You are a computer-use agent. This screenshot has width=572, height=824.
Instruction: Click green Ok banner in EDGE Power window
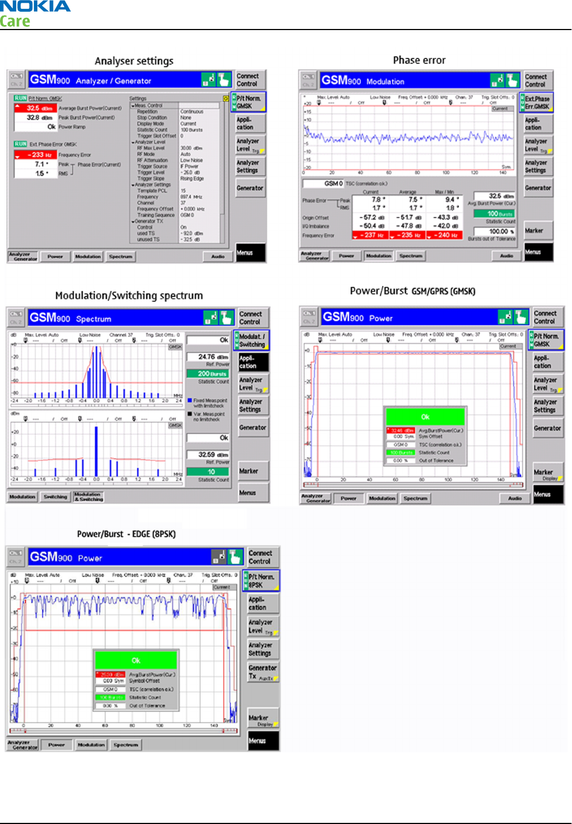pyautogui.click(x=136, y=660)
